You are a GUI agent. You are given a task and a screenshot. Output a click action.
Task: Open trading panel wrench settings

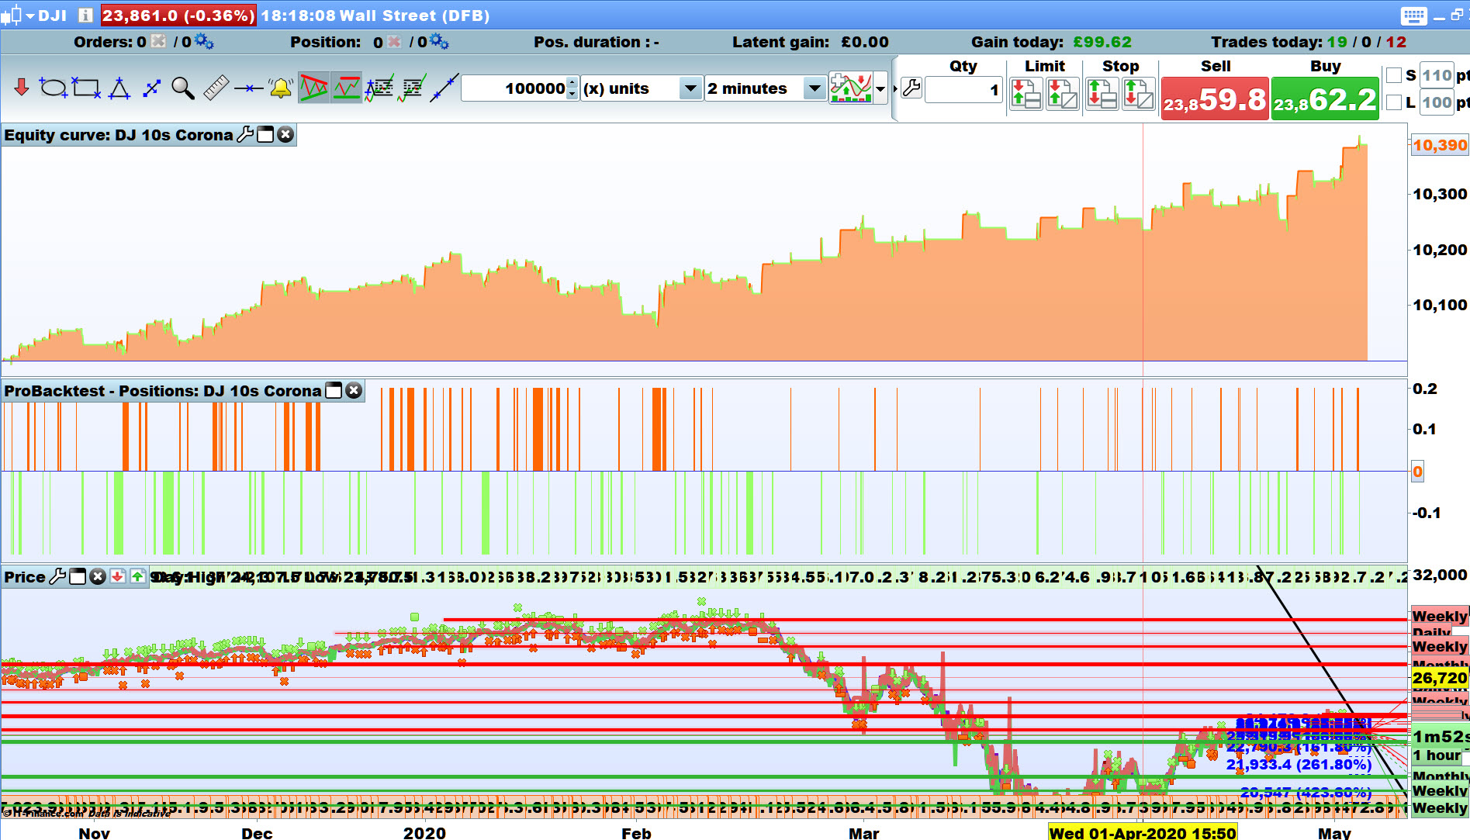coord(911,88)
